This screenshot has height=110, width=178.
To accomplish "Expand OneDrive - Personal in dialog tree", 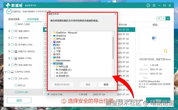I will [x=52, y=33].
